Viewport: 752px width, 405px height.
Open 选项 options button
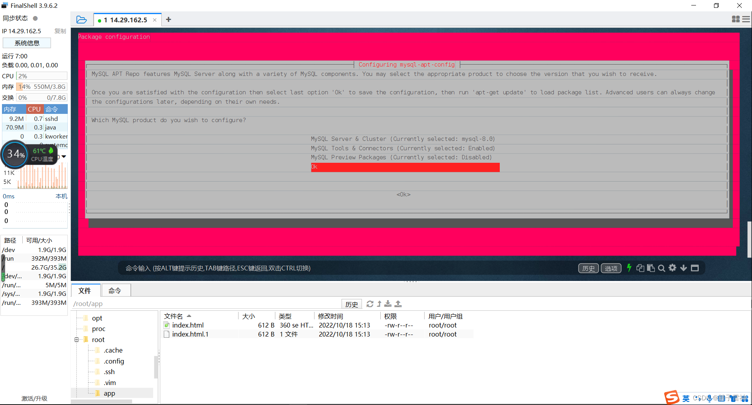[611, 268]
